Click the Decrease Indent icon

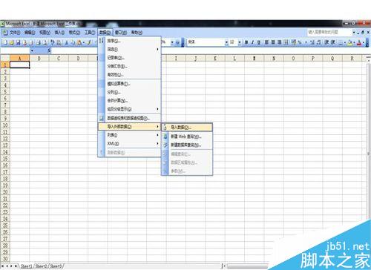[x=326, y=42]
